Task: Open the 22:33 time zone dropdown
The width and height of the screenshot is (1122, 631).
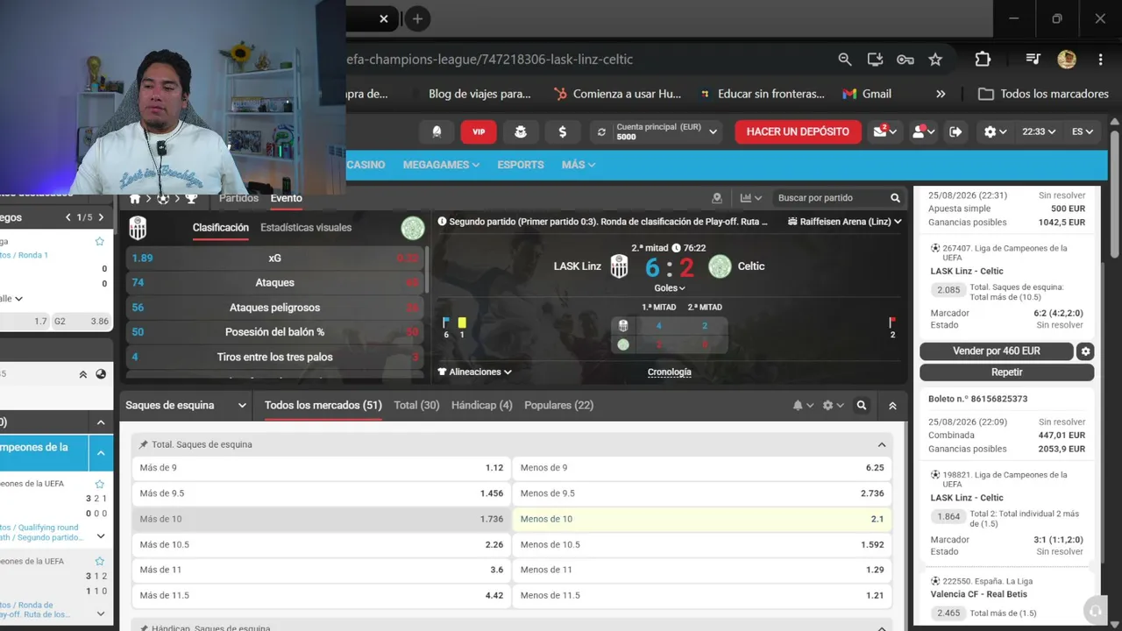Action: (1039, 131)
